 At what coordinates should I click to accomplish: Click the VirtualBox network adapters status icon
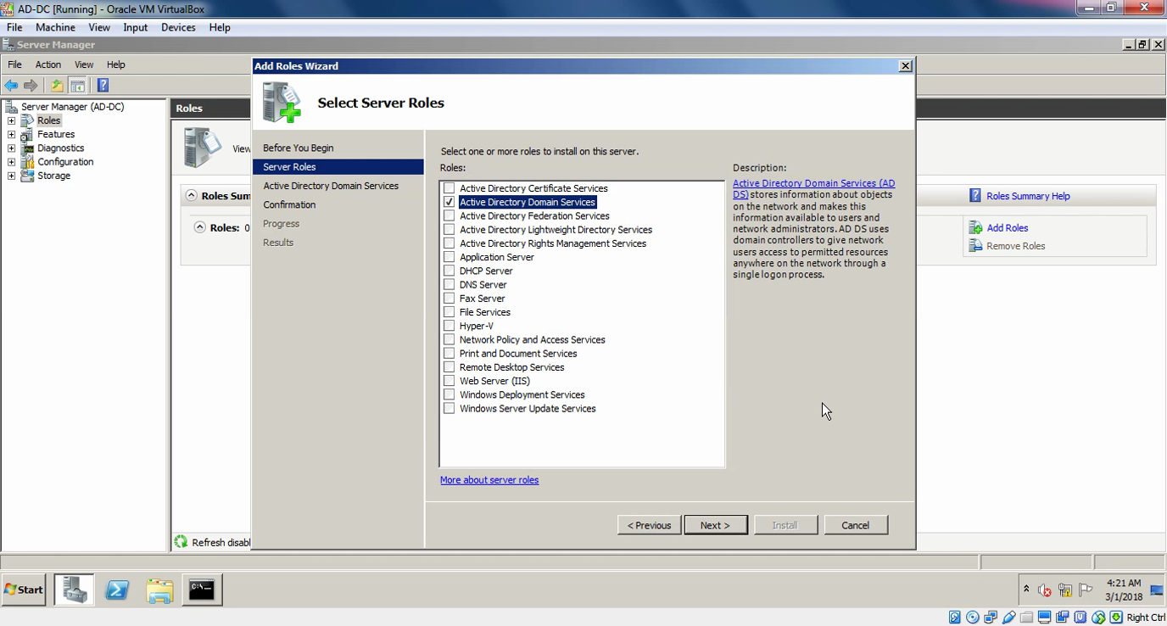click(991, 618)
